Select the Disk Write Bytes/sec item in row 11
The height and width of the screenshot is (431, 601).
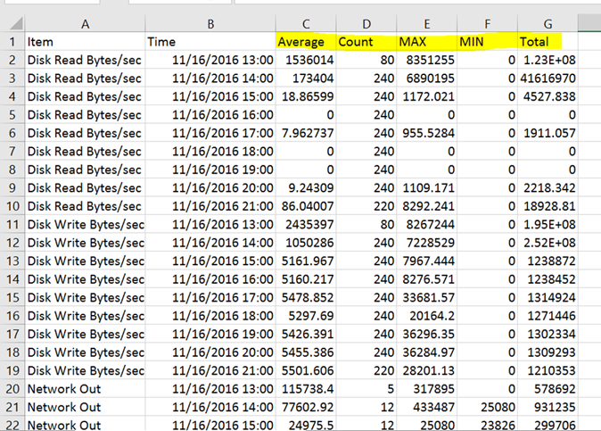85,224
